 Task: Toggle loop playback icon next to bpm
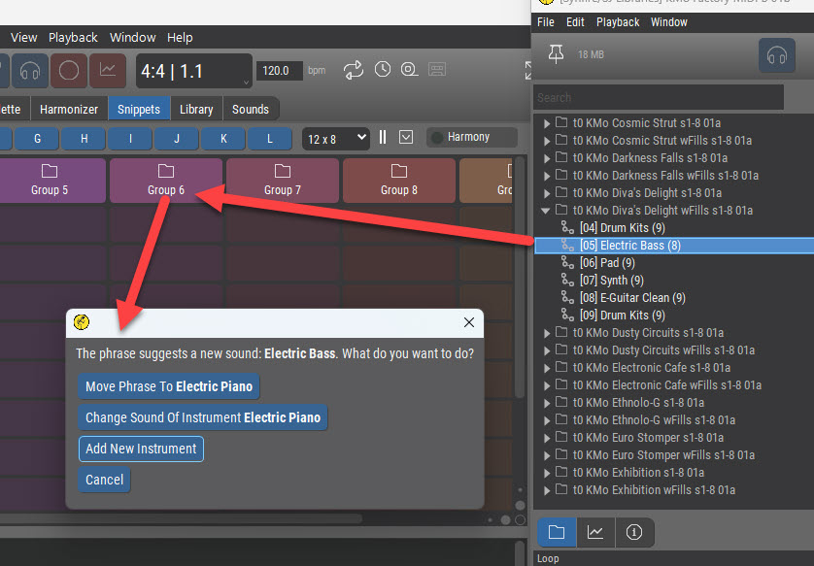pyautogui.click(x=354, y=70)
